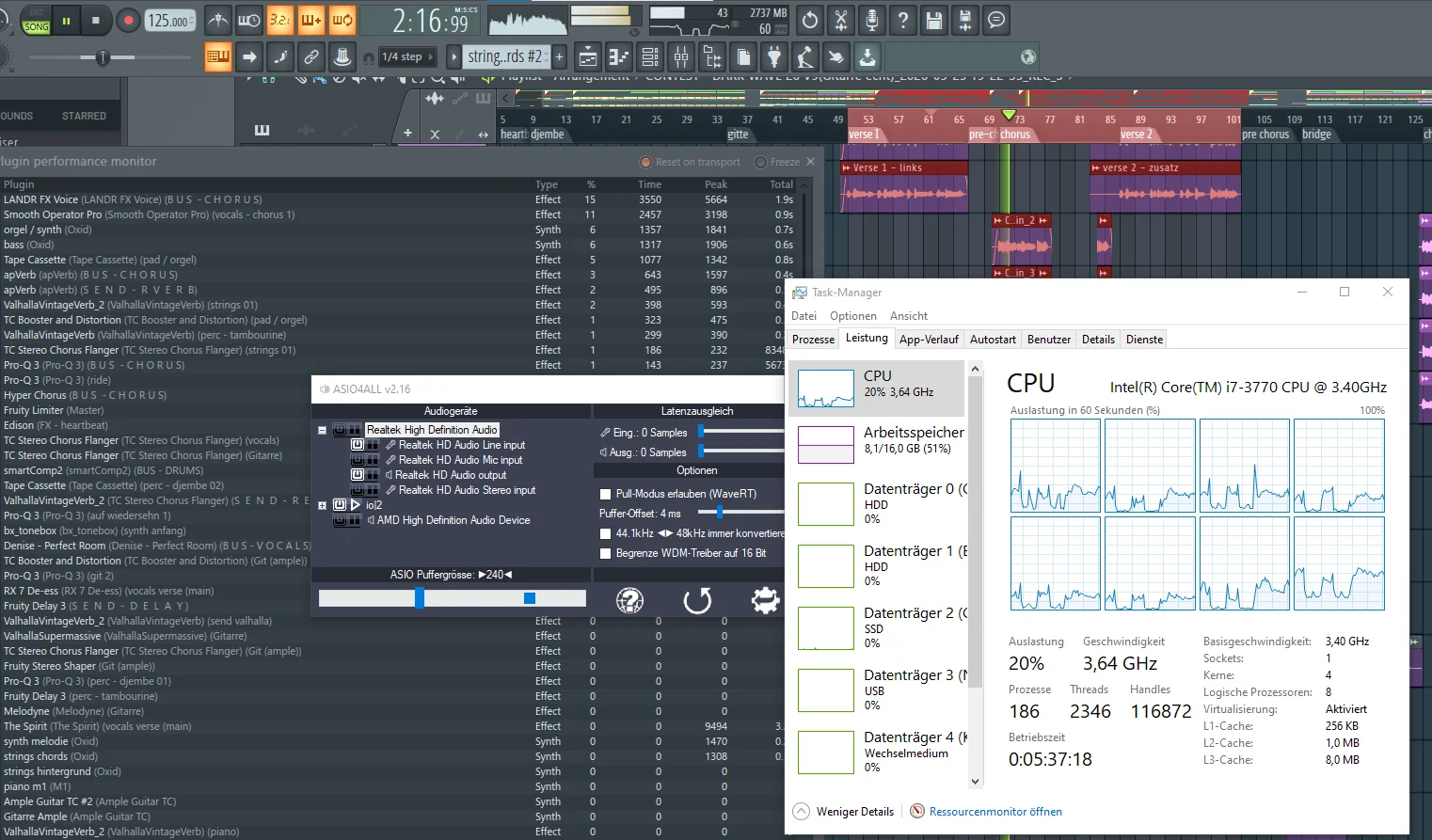Expand the io|2 device tree

322,505
